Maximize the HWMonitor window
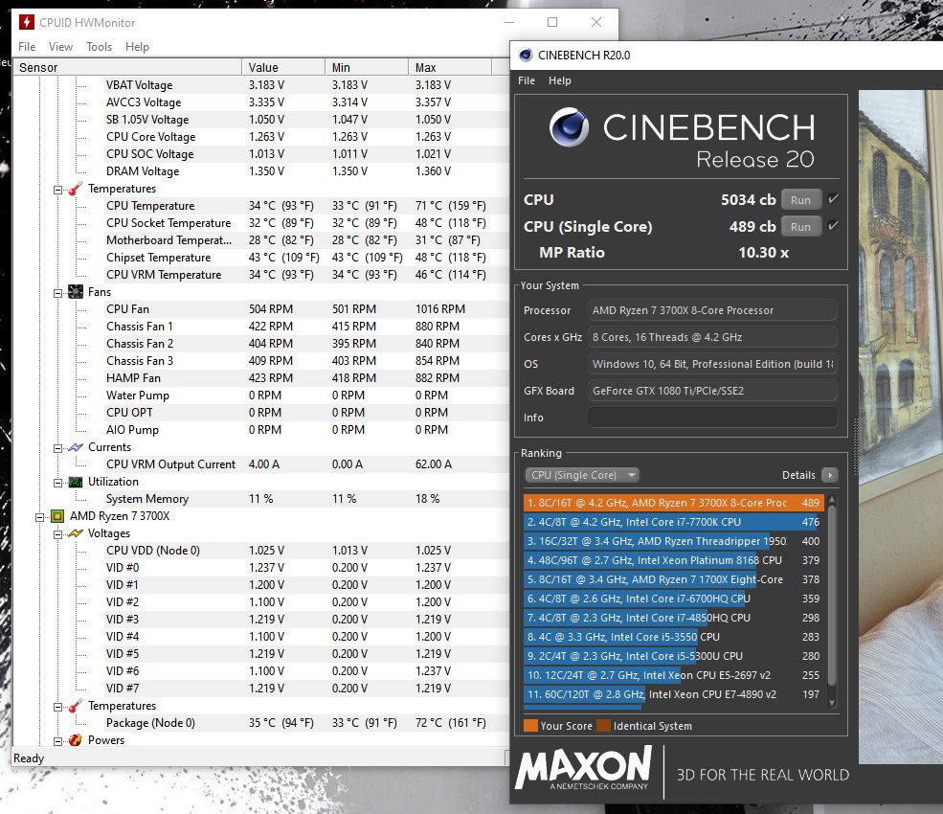The image size is (943, 814). tap(552, 22)
